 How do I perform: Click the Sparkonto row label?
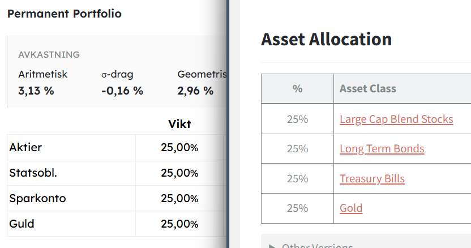click(37, 198)
